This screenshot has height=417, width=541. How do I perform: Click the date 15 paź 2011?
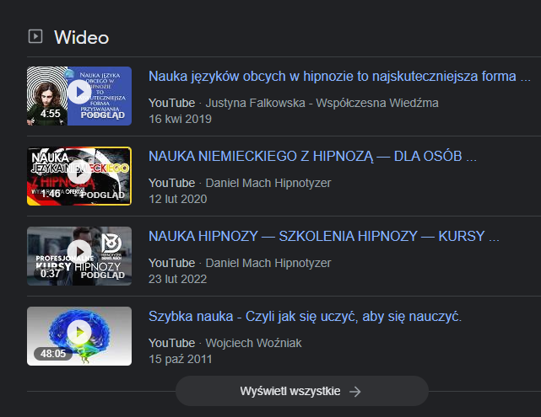tap(180, 359)
